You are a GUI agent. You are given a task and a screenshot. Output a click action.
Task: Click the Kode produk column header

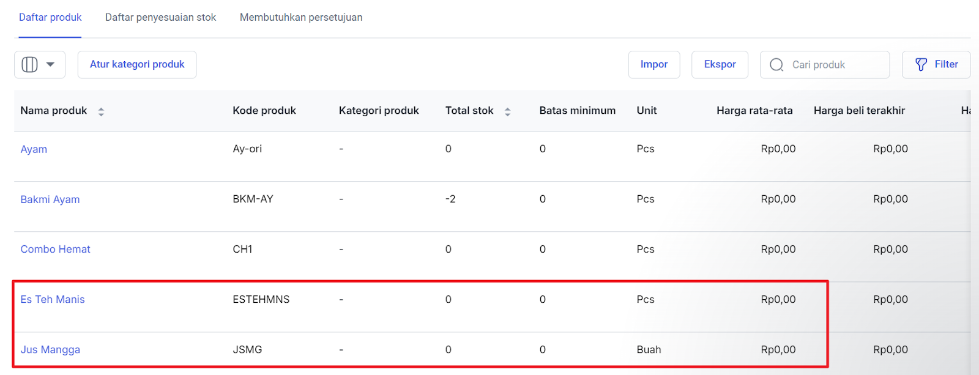[264, 111]
